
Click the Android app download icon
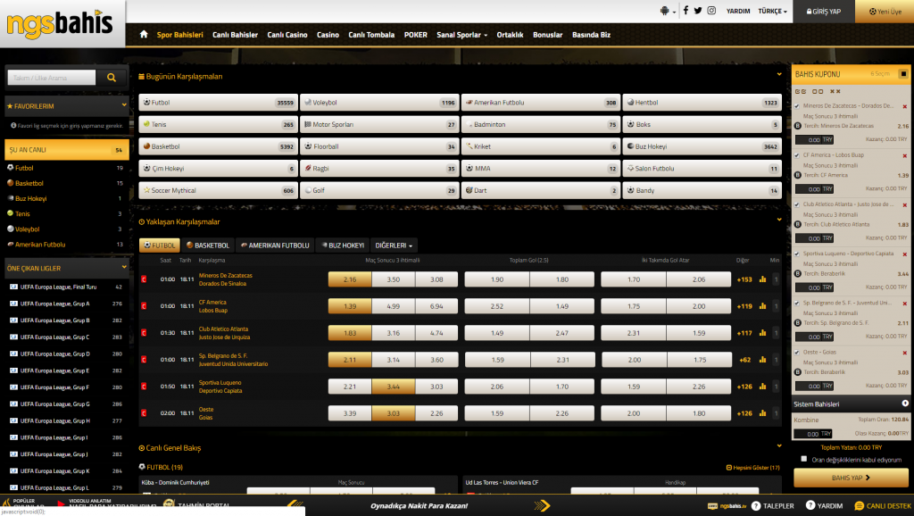[x=664, y=11]
